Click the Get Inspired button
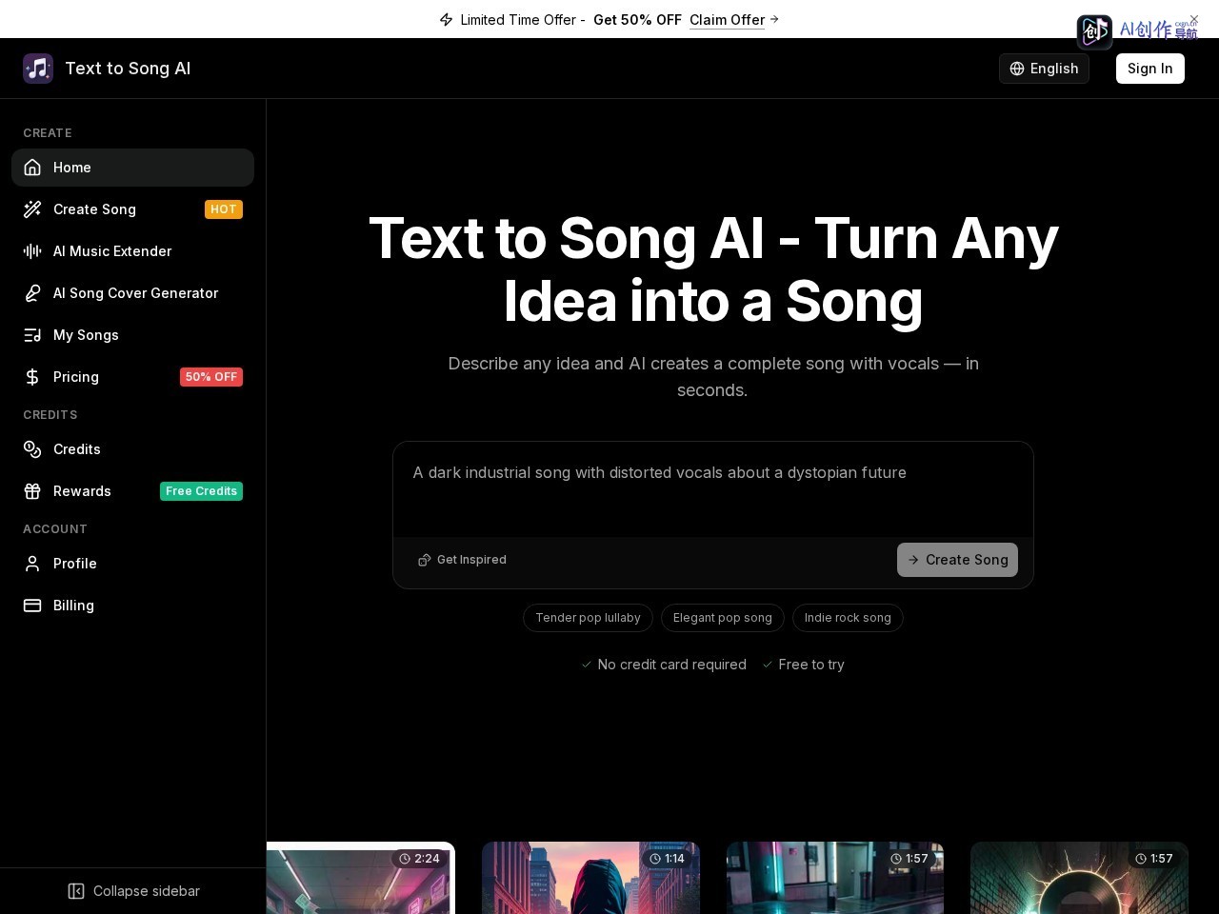Viewport: 1219px width, 914px height. [463, 560]
